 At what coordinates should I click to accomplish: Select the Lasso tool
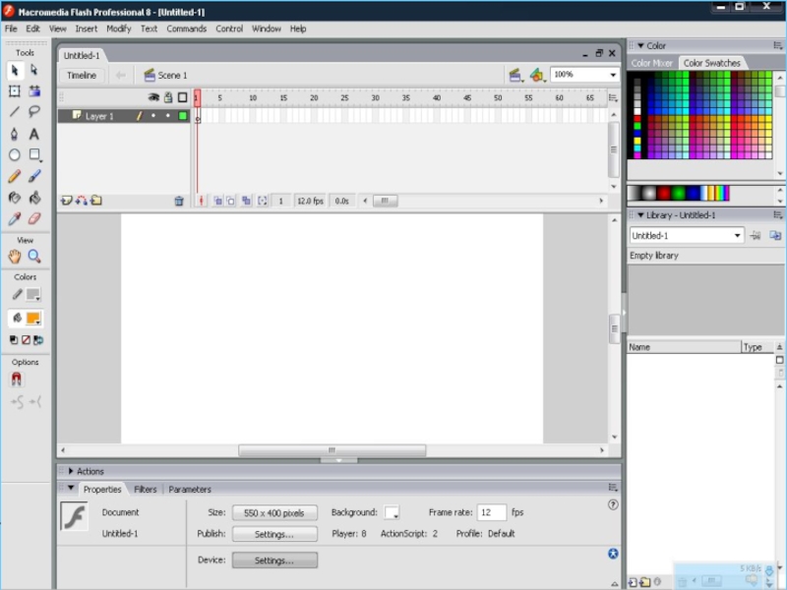tap(34, 112)
